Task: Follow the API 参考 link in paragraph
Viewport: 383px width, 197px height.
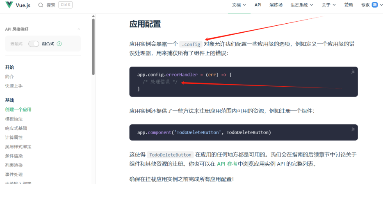Action: click(x=227, y=164)
